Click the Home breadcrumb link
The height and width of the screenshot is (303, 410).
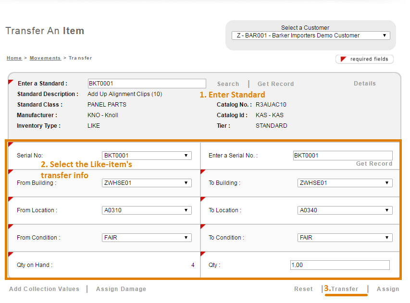point(14,58)
